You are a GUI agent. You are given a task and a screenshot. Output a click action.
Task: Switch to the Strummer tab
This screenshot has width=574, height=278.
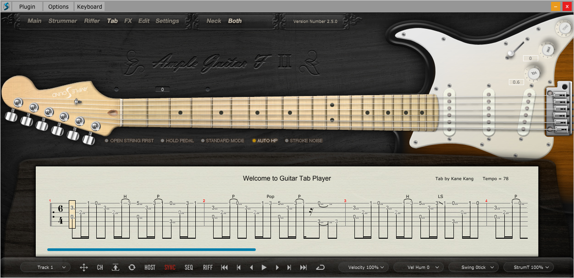point(63,21)
